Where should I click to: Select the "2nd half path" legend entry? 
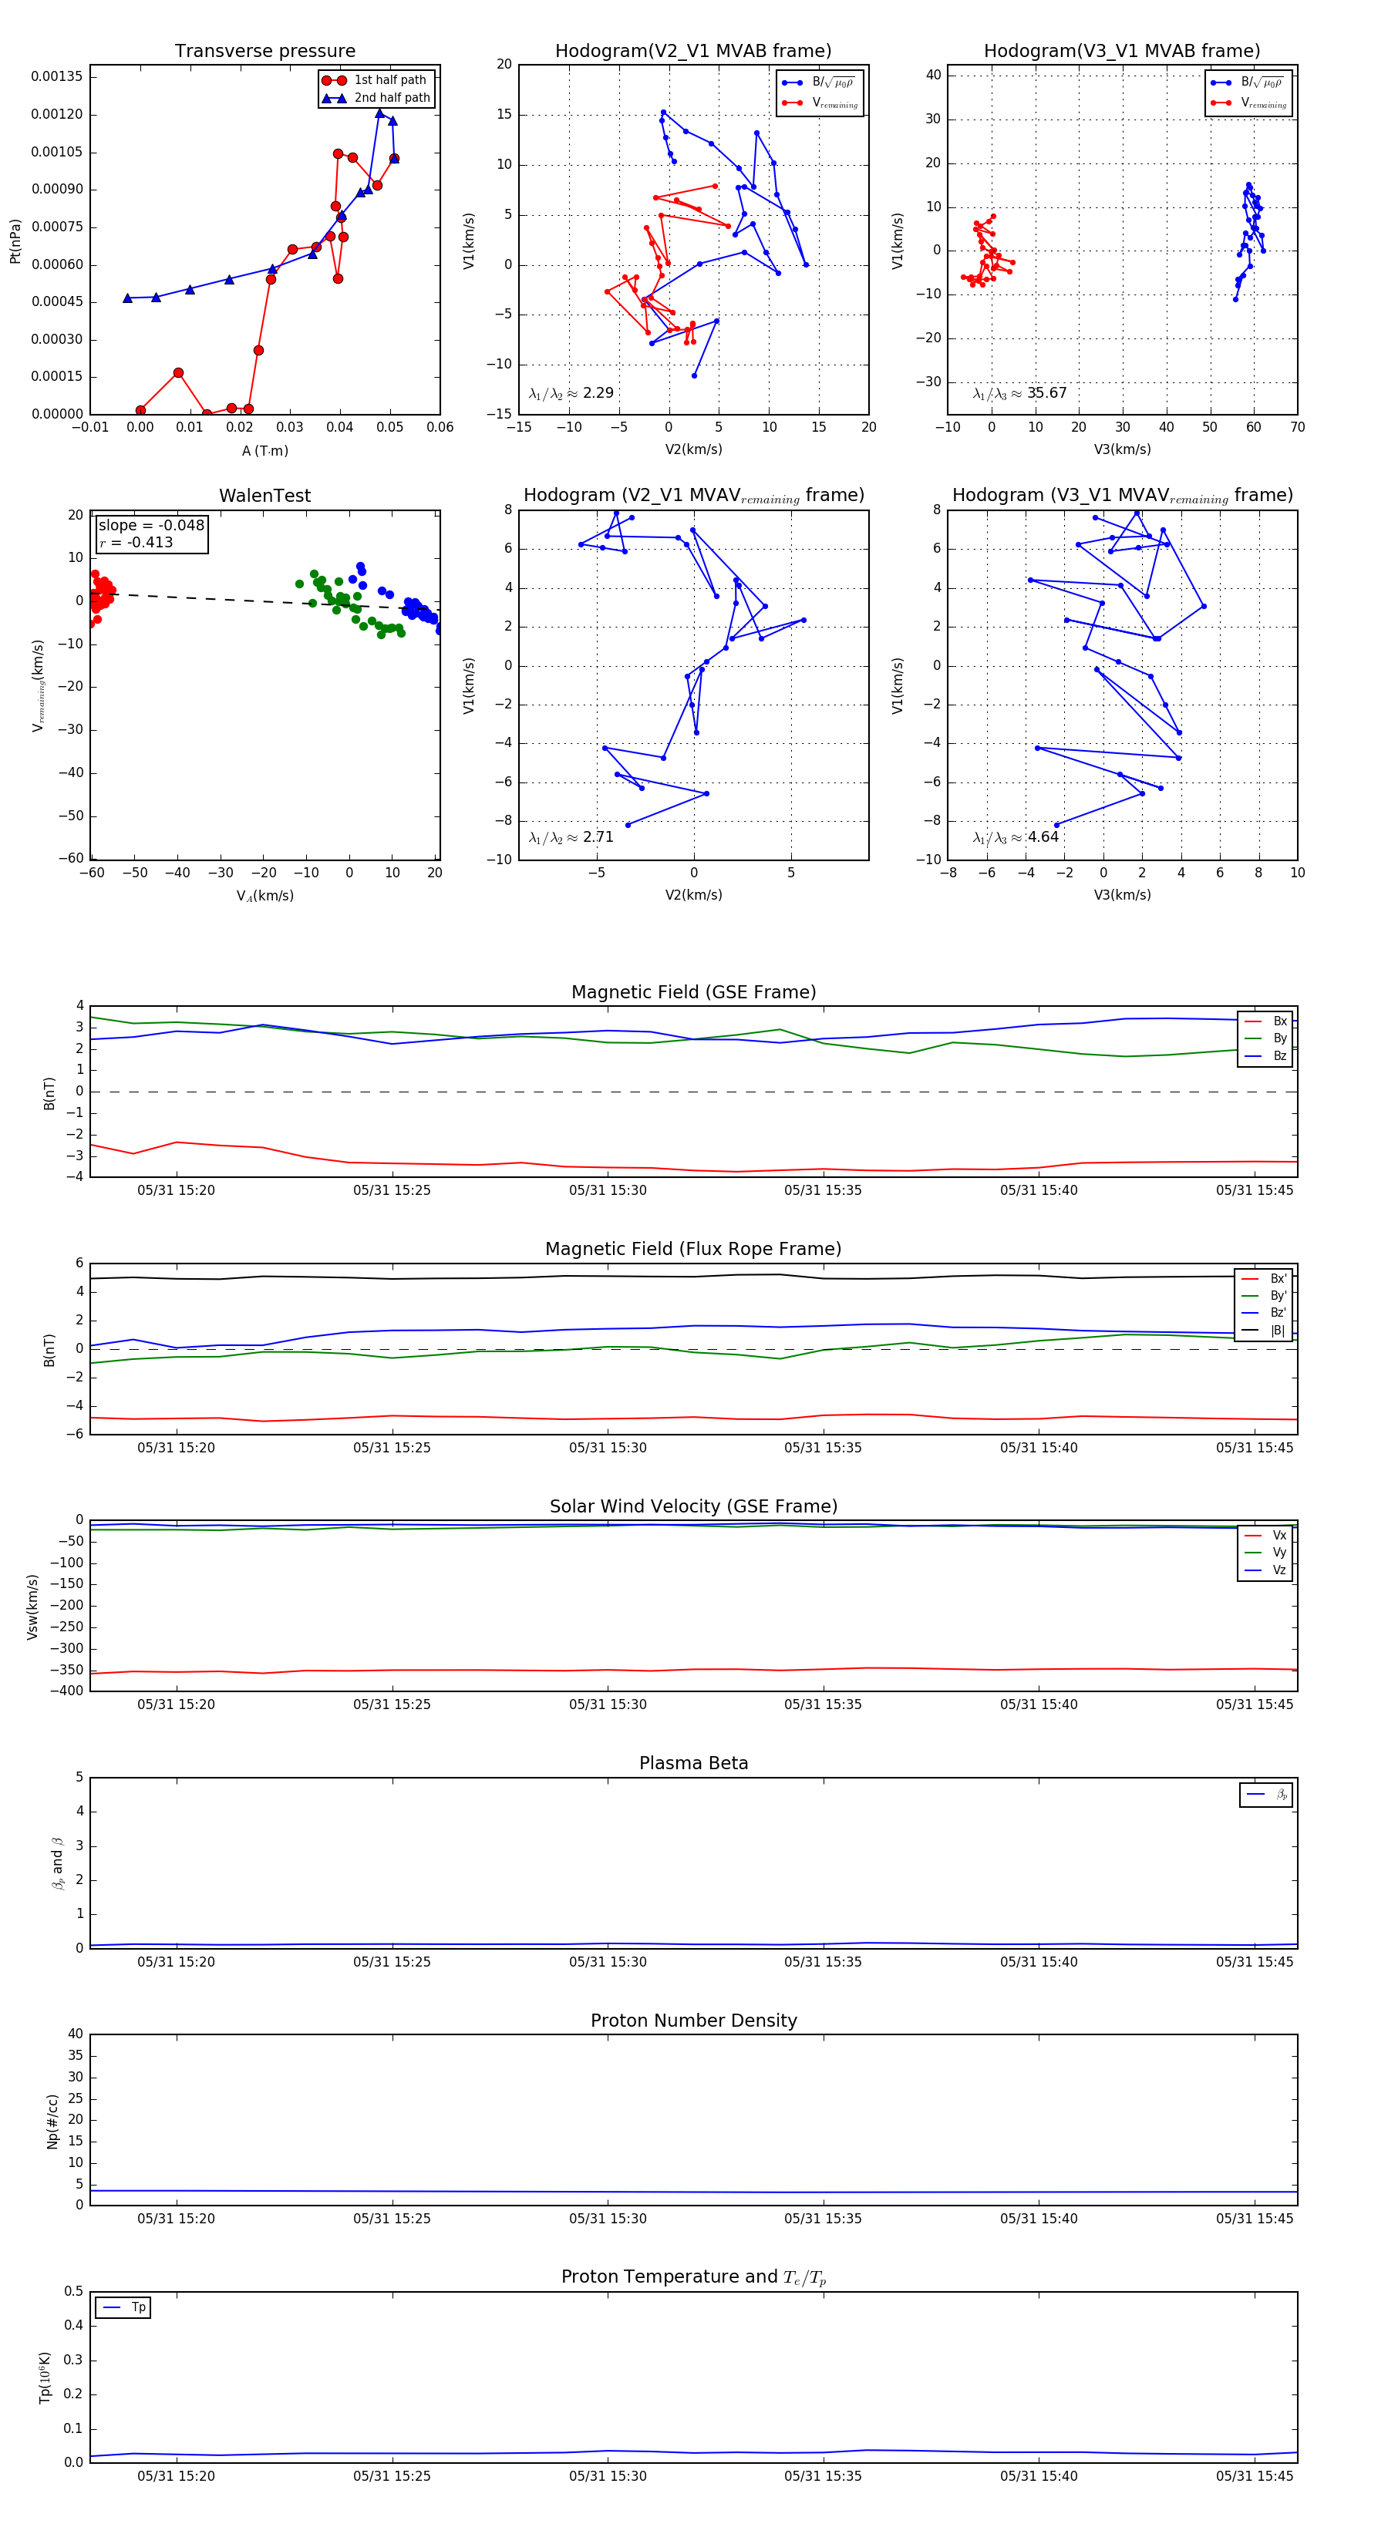point(376,98)
